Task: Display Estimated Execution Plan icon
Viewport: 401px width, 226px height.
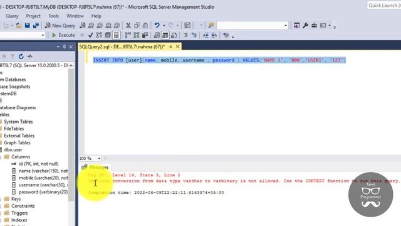Action: coord(99,35)
